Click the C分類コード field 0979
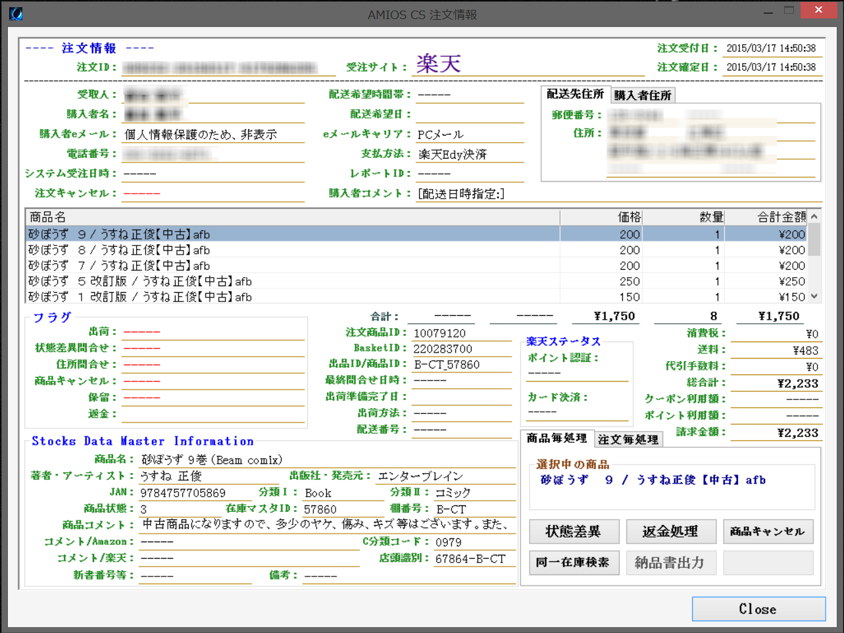The width and height of the screenshot is (844, 633). click(475, 542)
